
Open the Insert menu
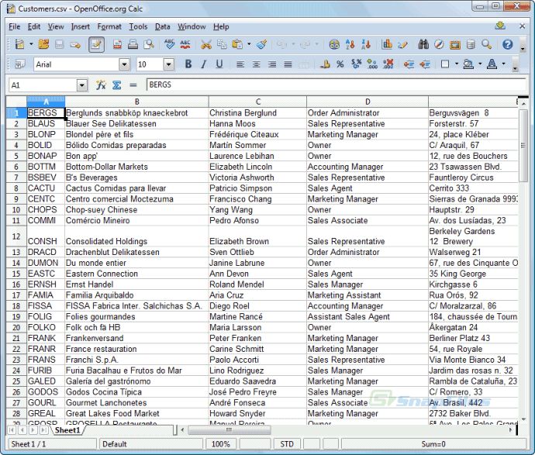pyautogui.click(x=80, y=26)
